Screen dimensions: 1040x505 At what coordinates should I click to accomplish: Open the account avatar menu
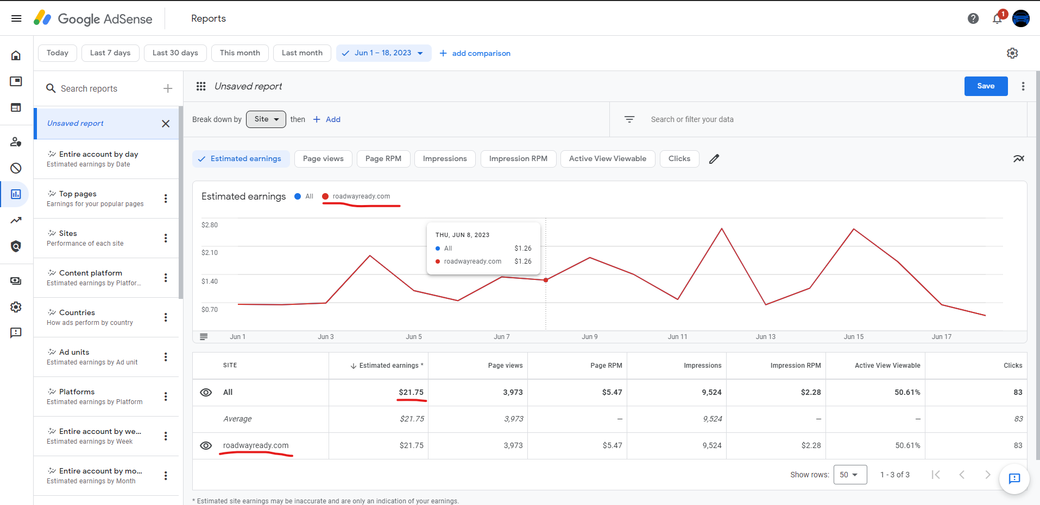pyautogui.click(x=1021, y=18)
